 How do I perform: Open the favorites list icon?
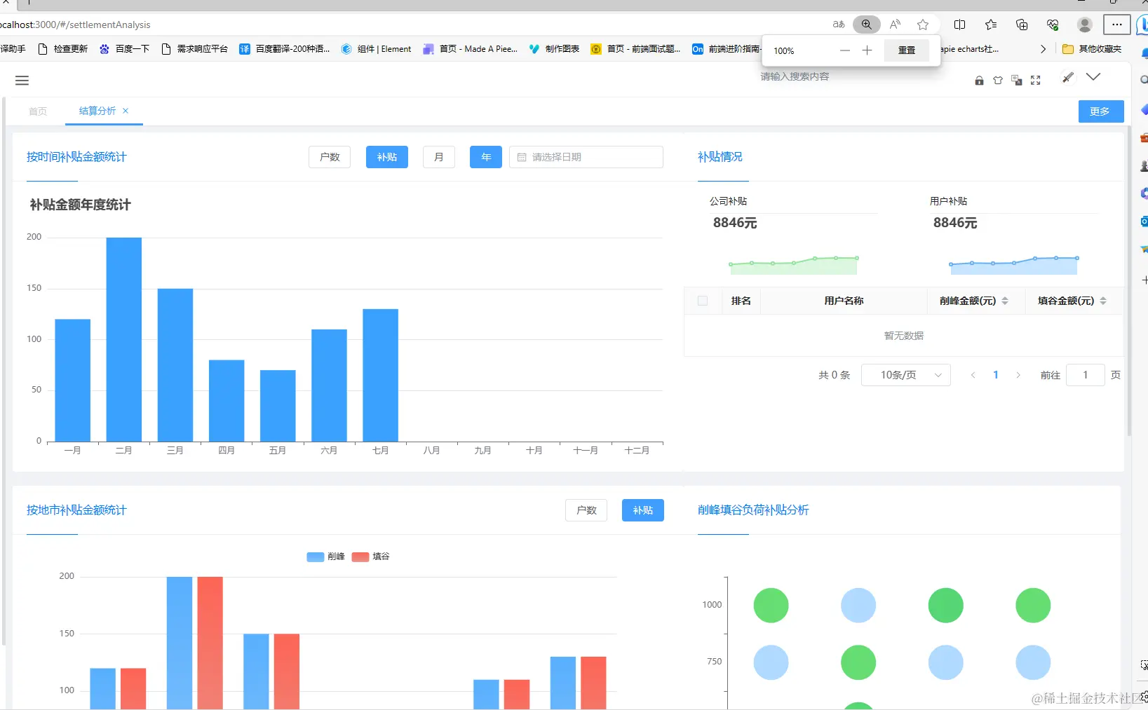tap(991, 25)
